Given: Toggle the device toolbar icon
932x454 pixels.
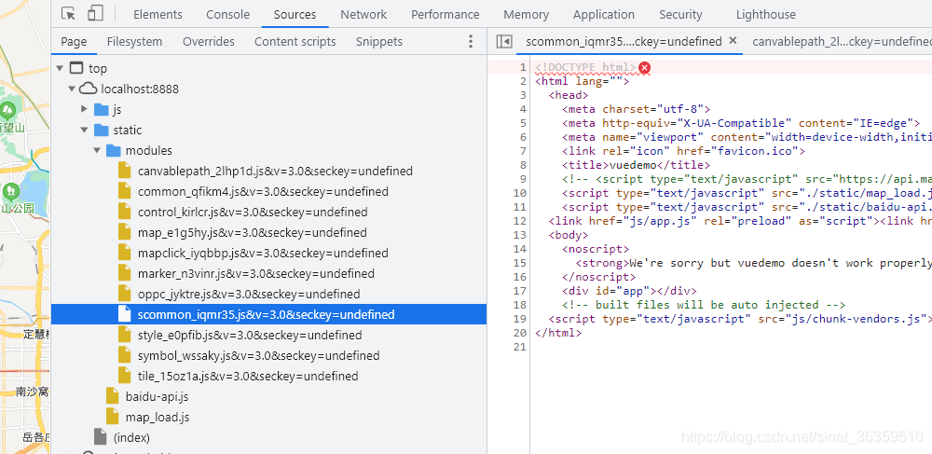Looking at the screenshot, I should click(x=95, y=14).
